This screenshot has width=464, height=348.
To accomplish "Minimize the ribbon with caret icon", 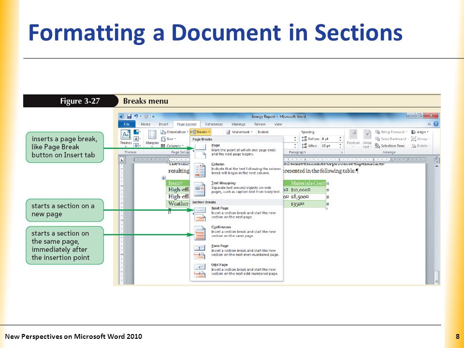I will pos(429,124).
